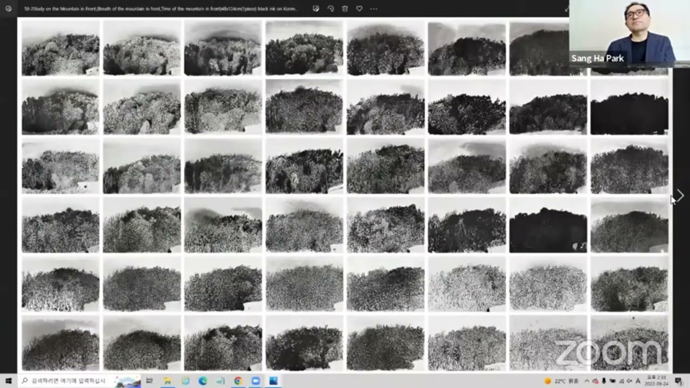
Task: Delete the photo with the trash icon
Action: [345, 9]
